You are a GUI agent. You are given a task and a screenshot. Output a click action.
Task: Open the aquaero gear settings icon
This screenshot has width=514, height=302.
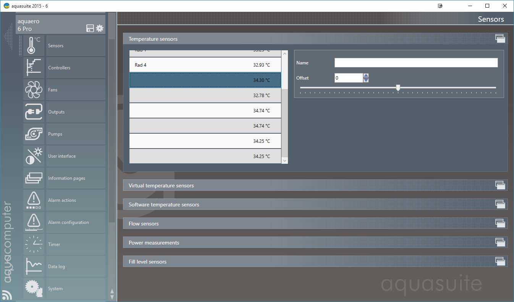pyautogui.click(x=100, y=28)
